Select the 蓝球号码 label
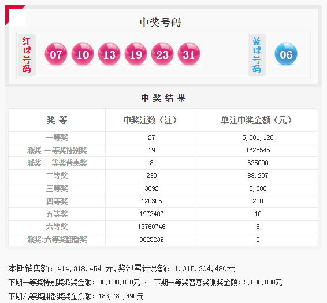This screenshot has height=303, width=327. 257,55
